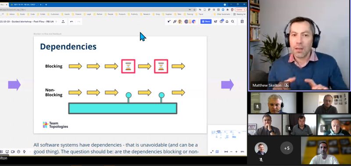Viewport: 351px width, 166px height.
Task: Zoom out with the minus button
Action: (231, 152)
